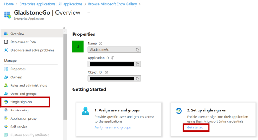258x140 pixels.
Task: Click the GladstoneGo enterprise application header icon
Action: [x=7, y=15]
